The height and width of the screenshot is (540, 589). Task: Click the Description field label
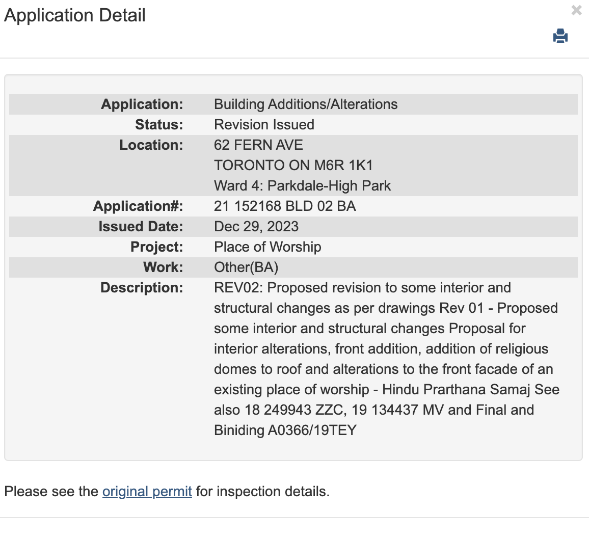pos(142,288)
